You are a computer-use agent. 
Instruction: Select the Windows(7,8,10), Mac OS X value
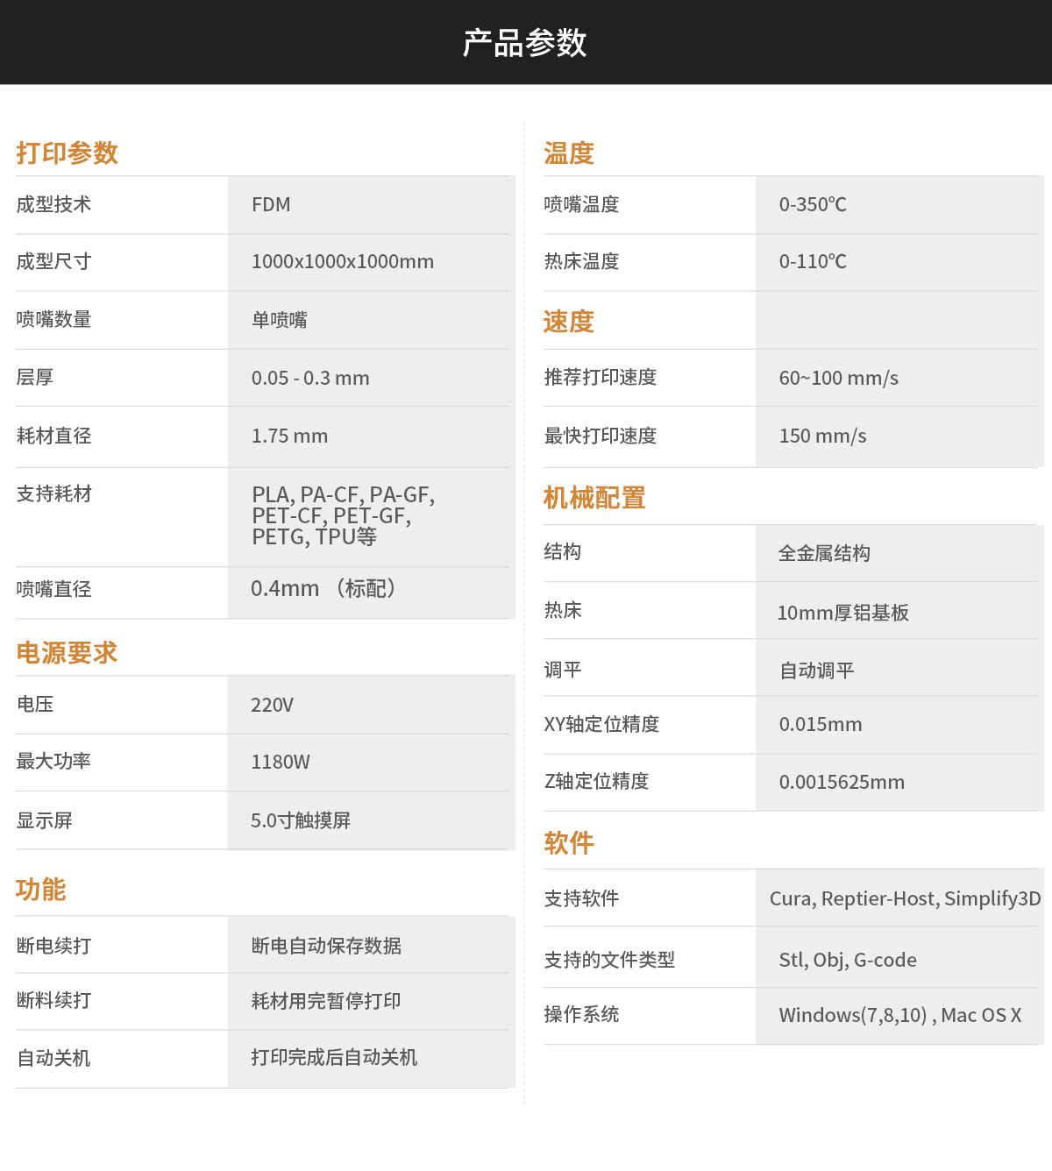point(899,1016)
